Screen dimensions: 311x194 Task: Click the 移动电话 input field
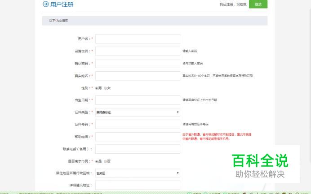click(x=138, y=137)
